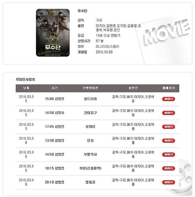
Task: Reserve the 부평역사 14:50 screening
Action: pos(168,155)
